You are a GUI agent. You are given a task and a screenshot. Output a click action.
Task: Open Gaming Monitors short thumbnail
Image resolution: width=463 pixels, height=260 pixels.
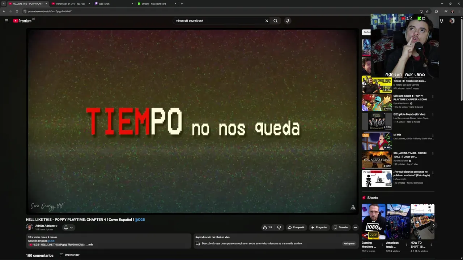(x=374, y=222)
